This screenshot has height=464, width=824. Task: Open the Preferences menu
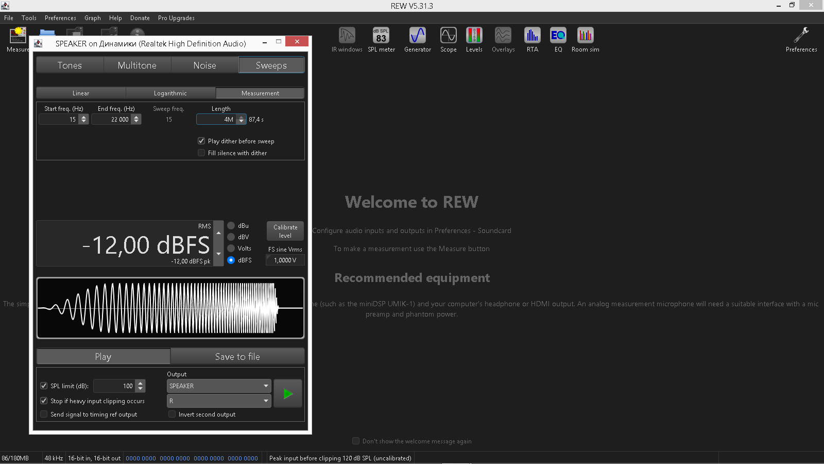[x=60, y=18]
